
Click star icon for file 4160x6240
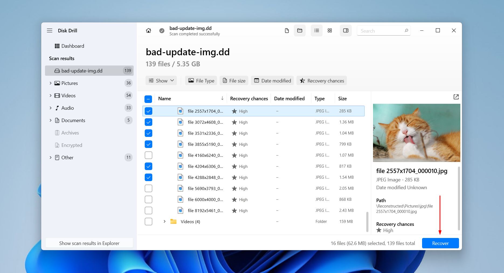tap(234, 155)
